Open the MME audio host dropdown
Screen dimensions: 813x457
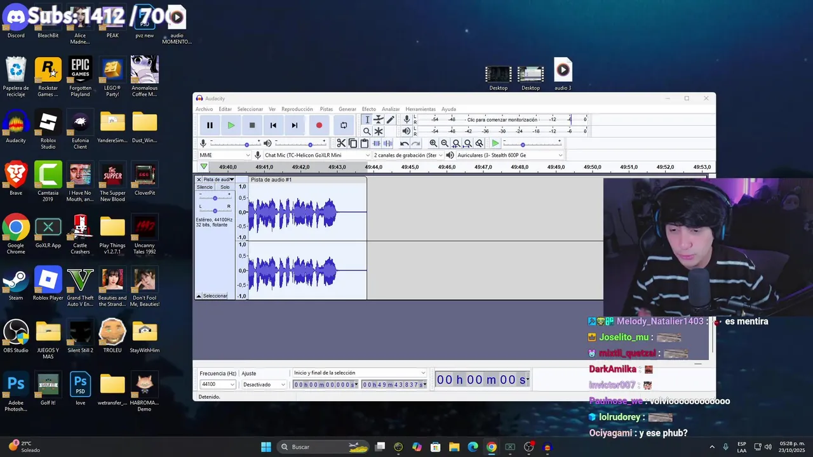[225, 155]
